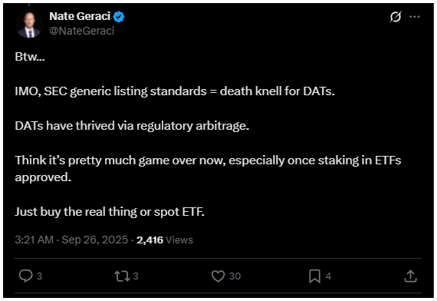The image size is (437, 301).
Task: Click the blue verified badge
Action: 119,17
